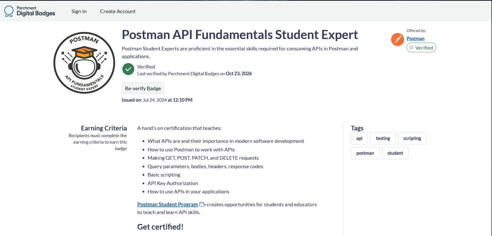Click the API Key Authorization bullet

(173, 183)
